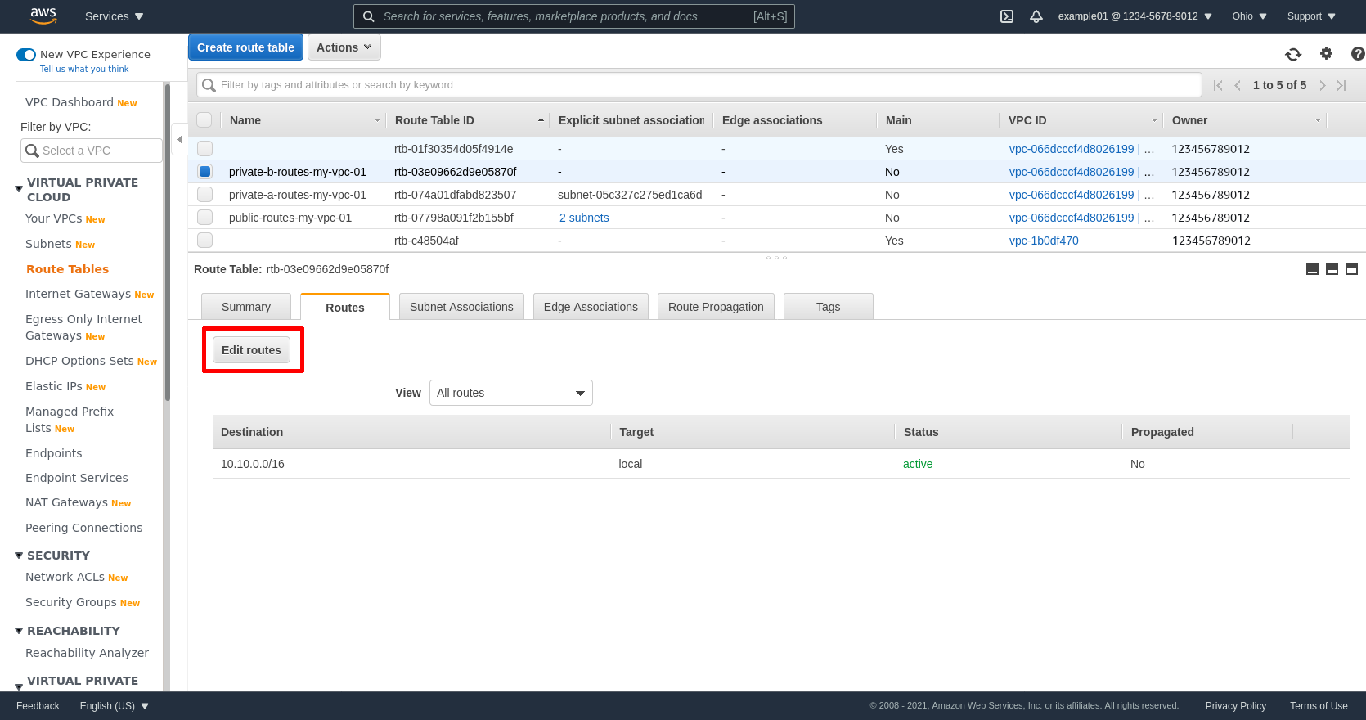Click the top services search field
The width and height of the screenshot is (1366, 720).
coord(574,16)
